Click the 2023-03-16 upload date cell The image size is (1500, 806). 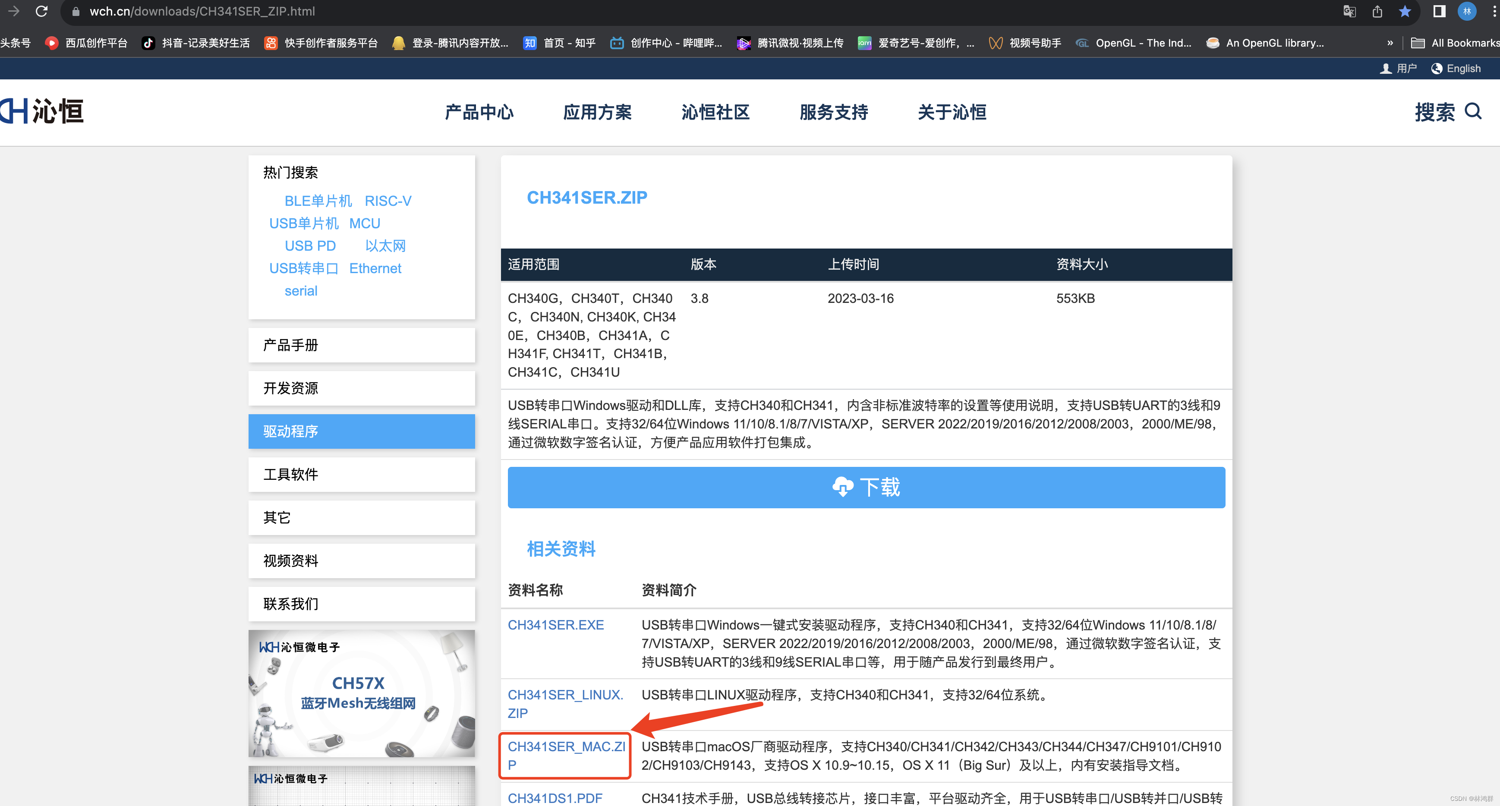[860, 299]
